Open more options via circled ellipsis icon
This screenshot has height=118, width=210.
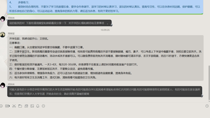[x=44, y=106]
